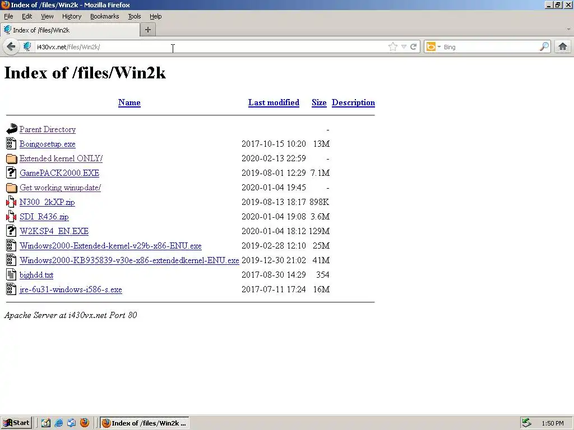Sort listing by Description column

pyautogui.click(x=353, y=103)
